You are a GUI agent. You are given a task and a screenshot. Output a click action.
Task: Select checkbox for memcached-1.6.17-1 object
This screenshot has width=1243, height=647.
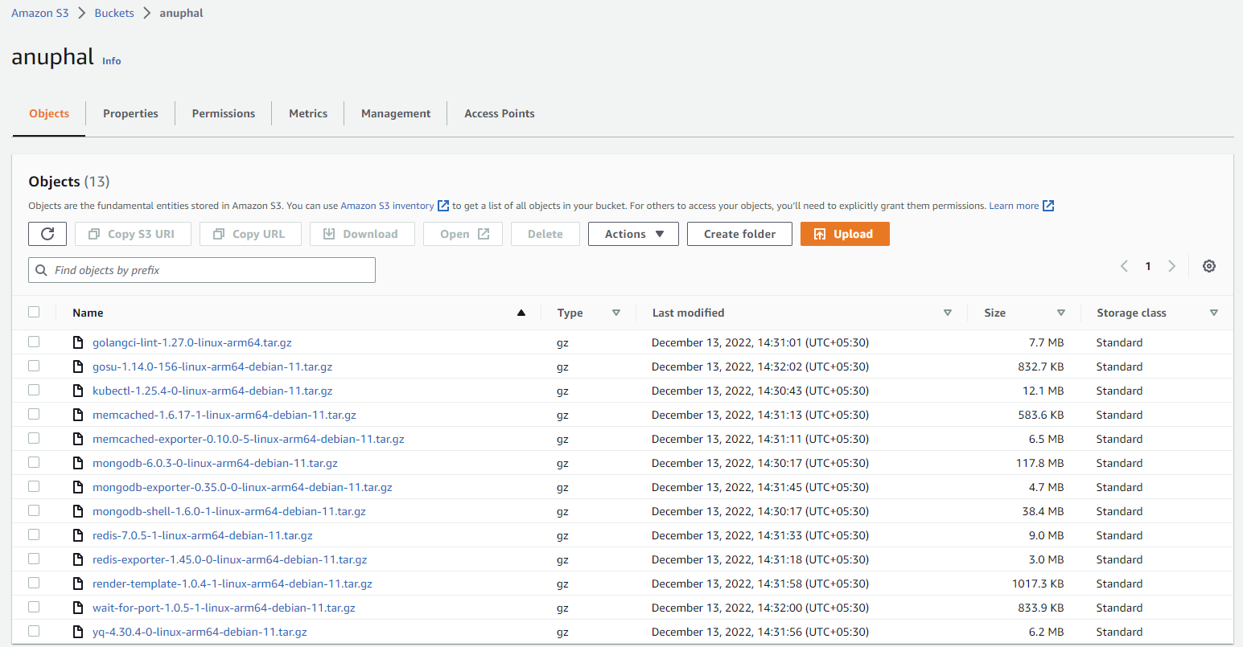pyautogui.click(x=34, y=414)
